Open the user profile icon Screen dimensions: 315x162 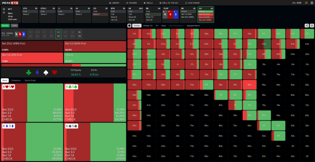tap(312, 3)
